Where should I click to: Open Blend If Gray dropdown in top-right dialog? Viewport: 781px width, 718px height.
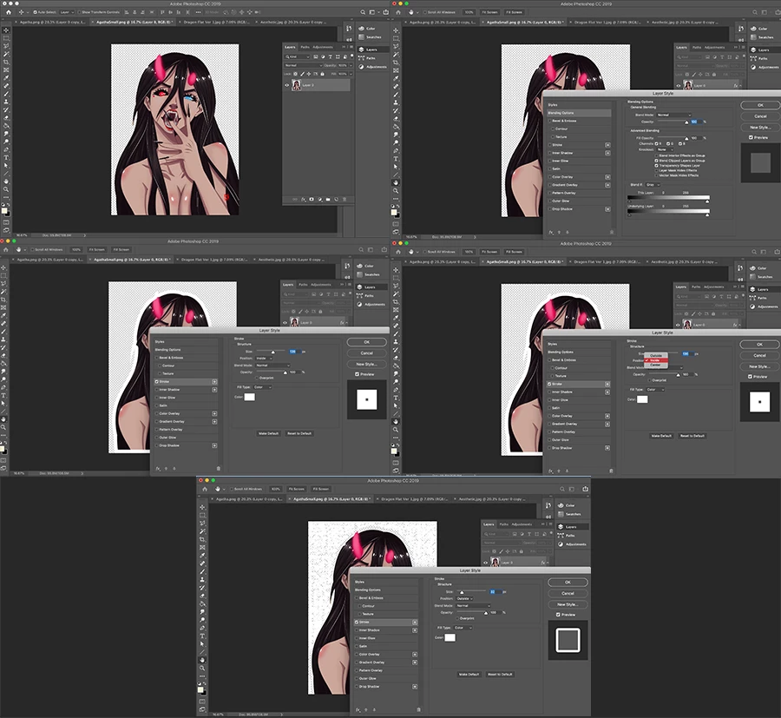(653, 185)
